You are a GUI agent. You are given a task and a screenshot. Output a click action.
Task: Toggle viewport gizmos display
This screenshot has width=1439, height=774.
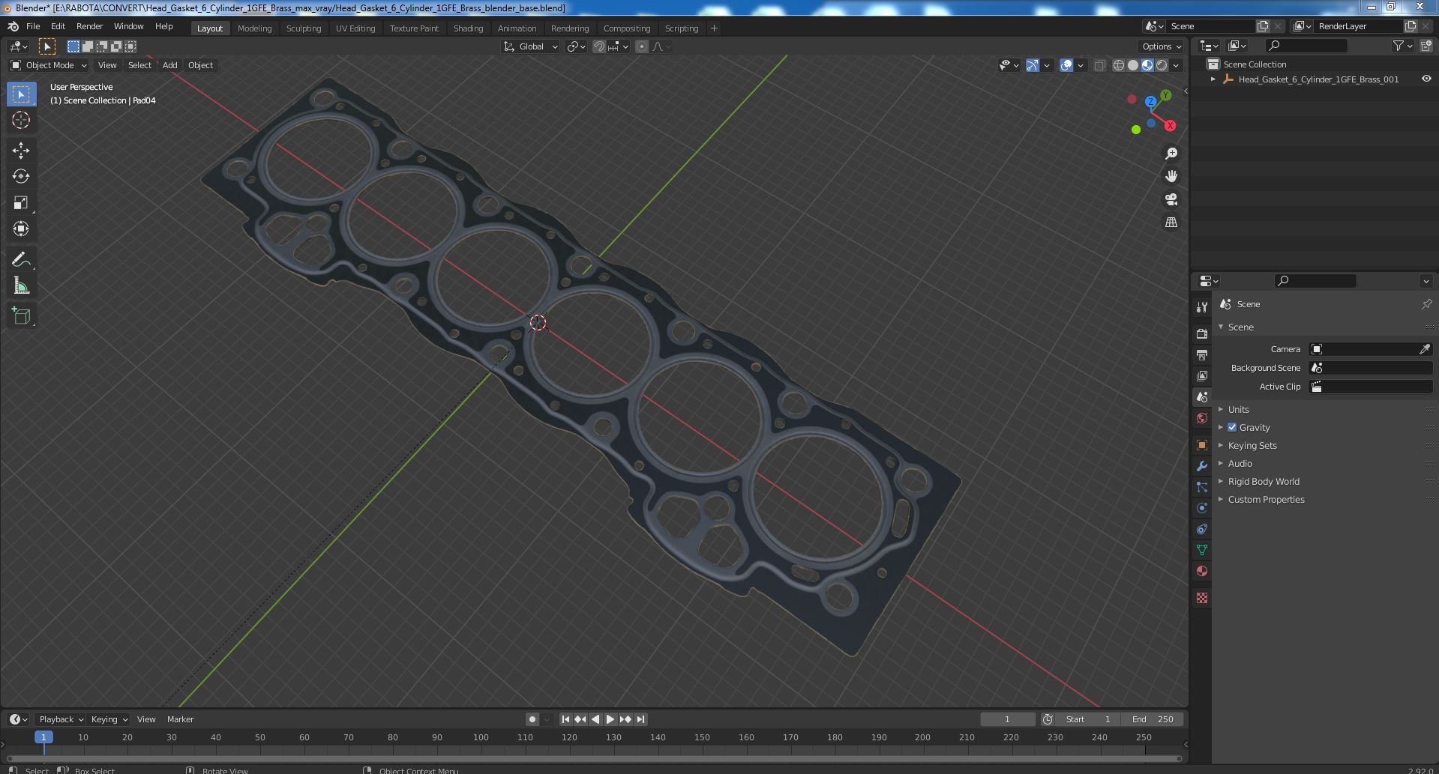[x=1033, y=65]
